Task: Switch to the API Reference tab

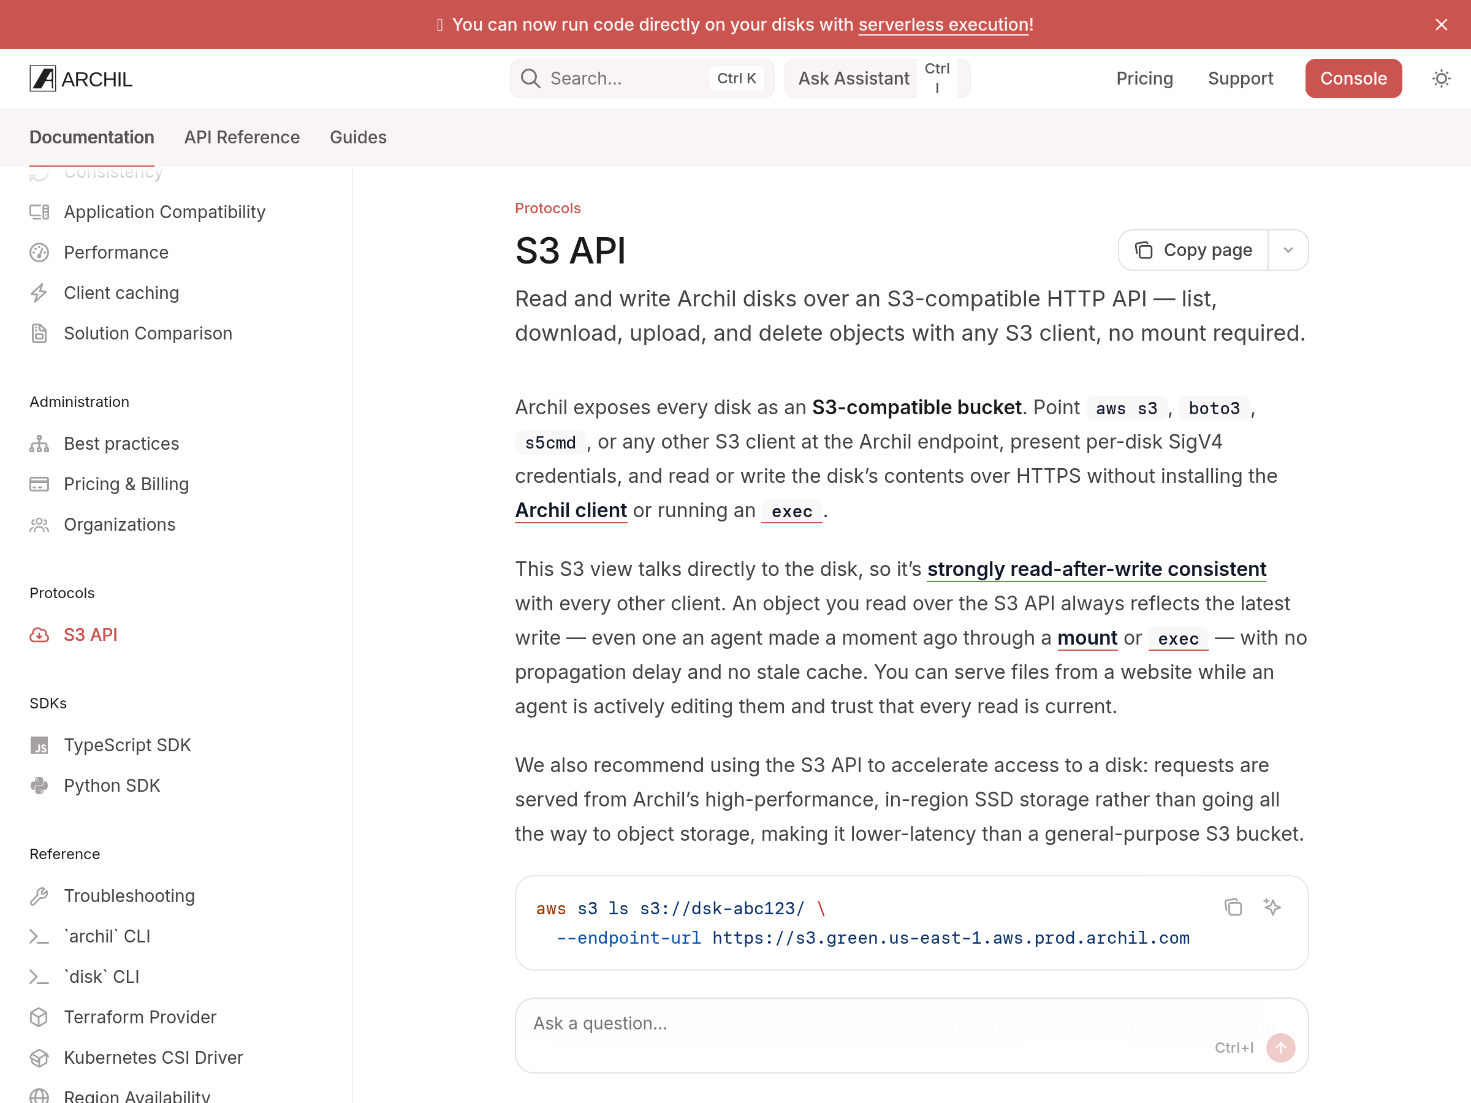Action: click(242, 137)
